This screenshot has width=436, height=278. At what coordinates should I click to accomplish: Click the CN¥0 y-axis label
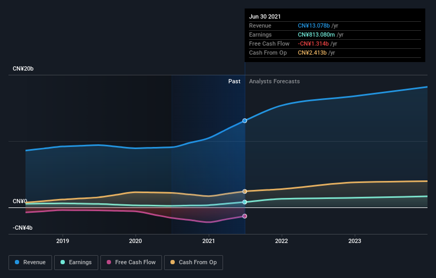tap(20, 201)
